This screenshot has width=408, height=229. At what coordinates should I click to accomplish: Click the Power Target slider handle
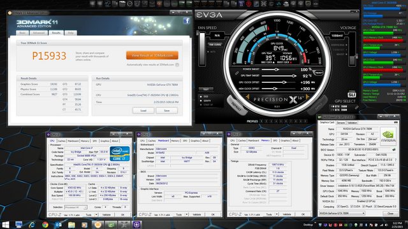(276, 69)
